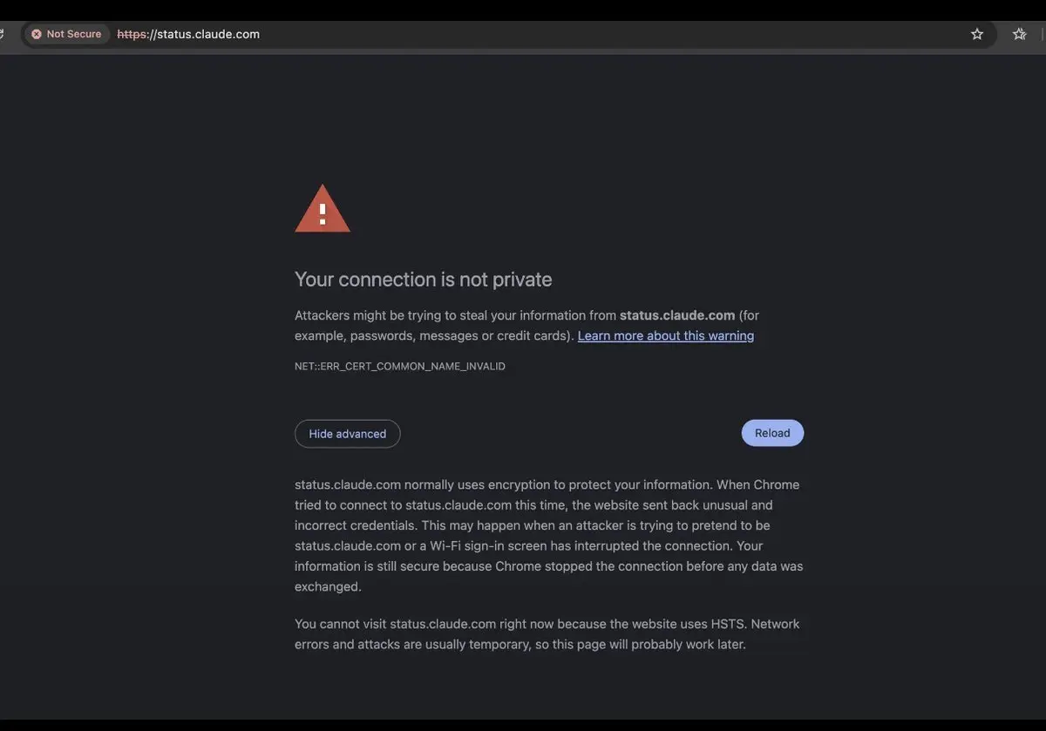Click the bold status.claude.com domain text
1046x731 pixels.
[677, 315]
